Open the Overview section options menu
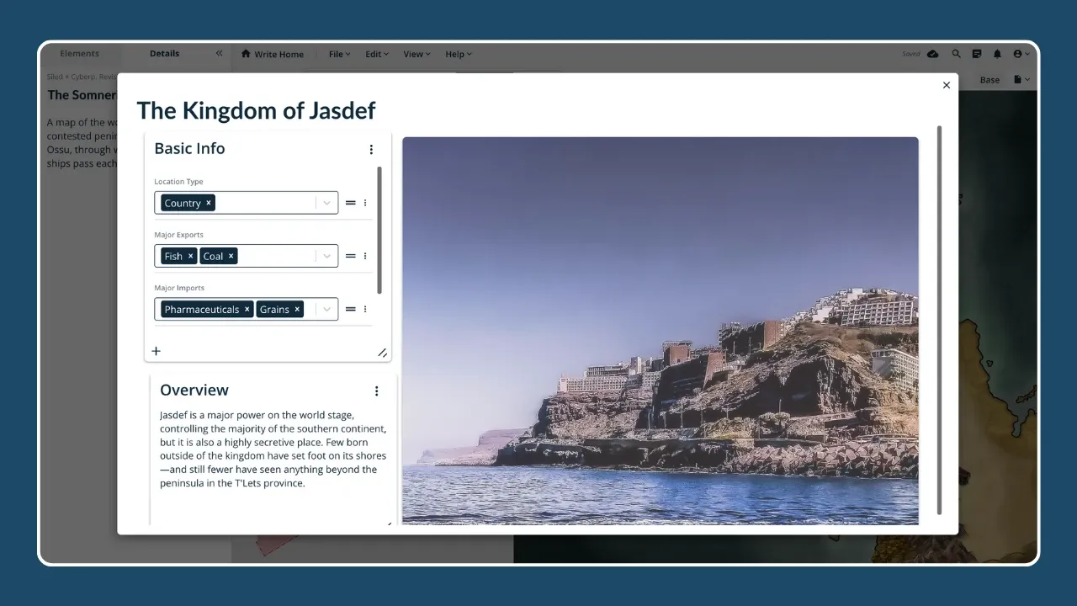The height and width of the screenshot is (606, 1077). pos(377,391)
